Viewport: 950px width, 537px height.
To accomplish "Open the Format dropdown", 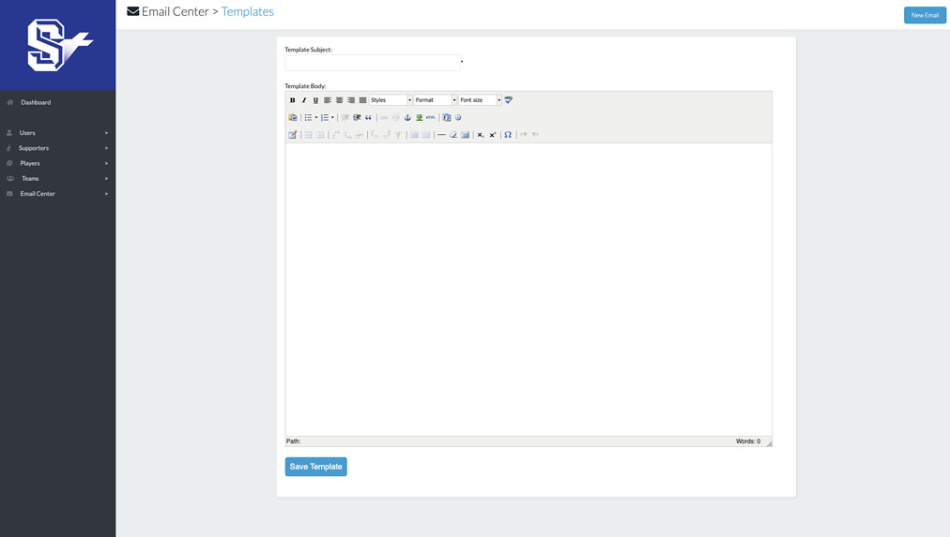I will point(436,100).
